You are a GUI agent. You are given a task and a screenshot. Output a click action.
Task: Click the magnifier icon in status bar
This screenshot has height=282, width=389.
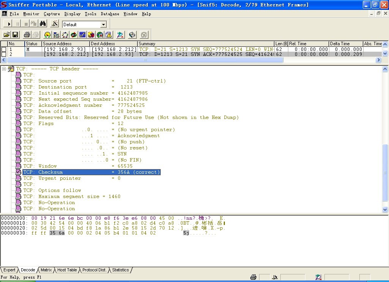pyautogui.click(x=319, y=277)
